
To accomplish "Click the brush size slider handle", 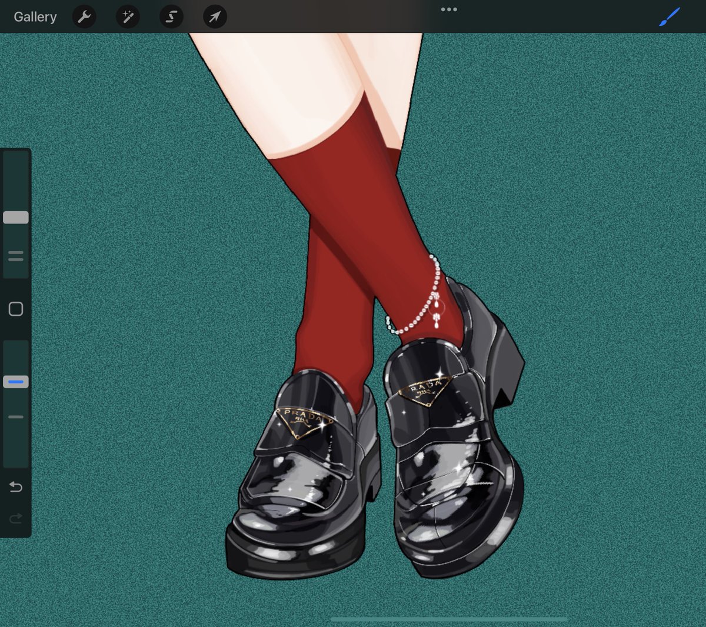I will pos(16,218).
